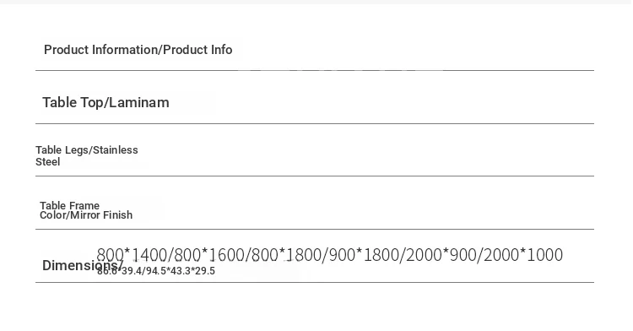Select the 2000*1000 size text
Screen dimensions: 633x331
[x=522, y=255]
